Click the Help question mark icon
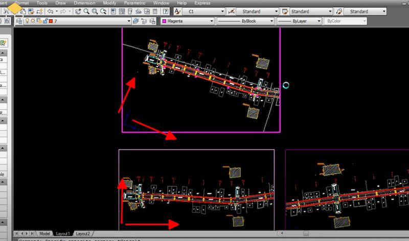This screenshot has height=241, width=409. 166,11
